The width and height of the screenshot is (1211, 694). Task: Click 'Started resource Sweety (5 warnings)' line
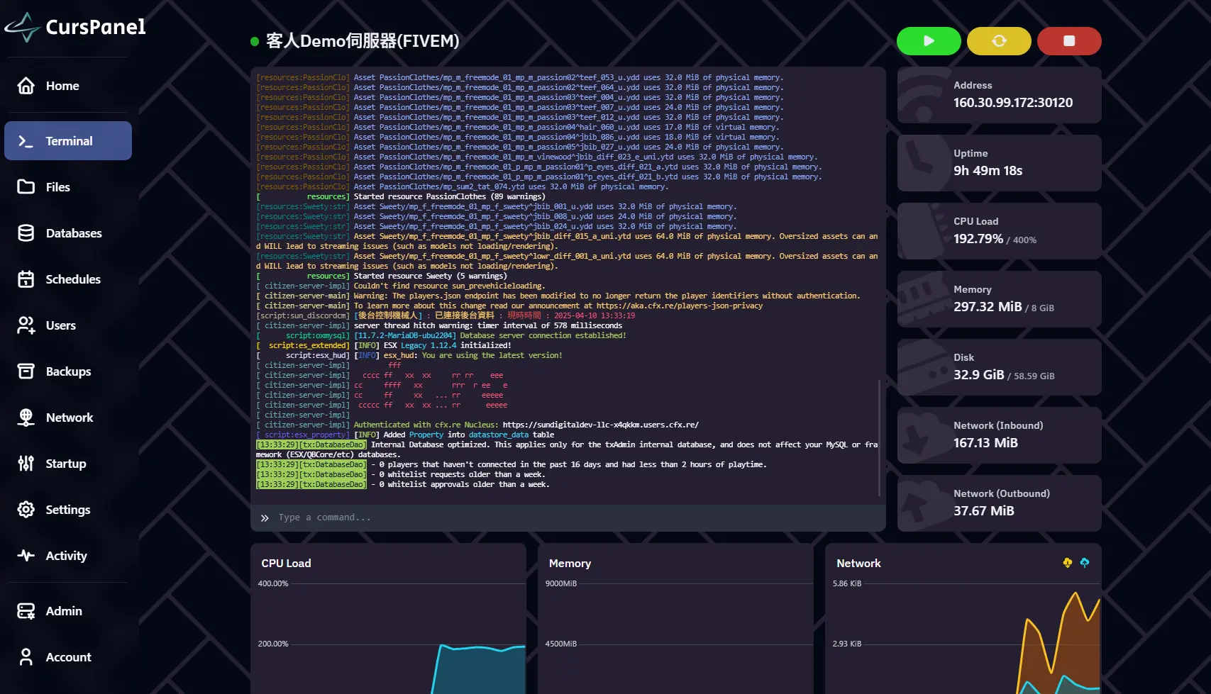click(430, 276)
